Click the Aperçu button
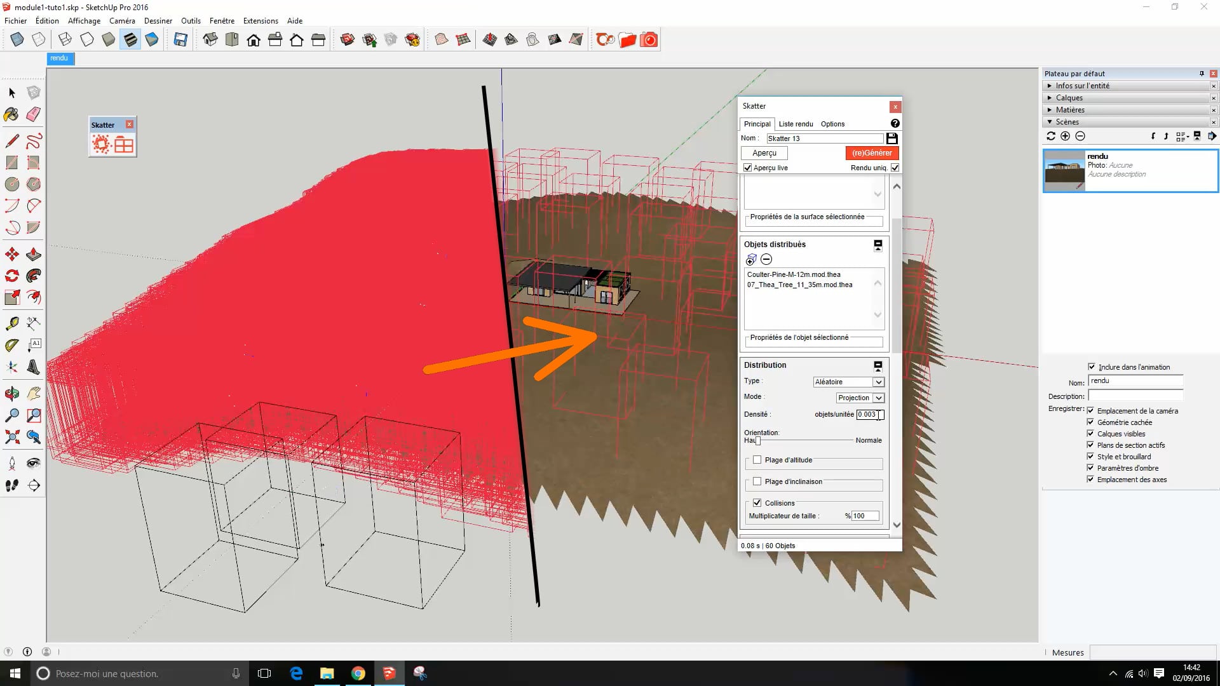The width and height of the screenshot is (1220, 686). coord(764,153)
